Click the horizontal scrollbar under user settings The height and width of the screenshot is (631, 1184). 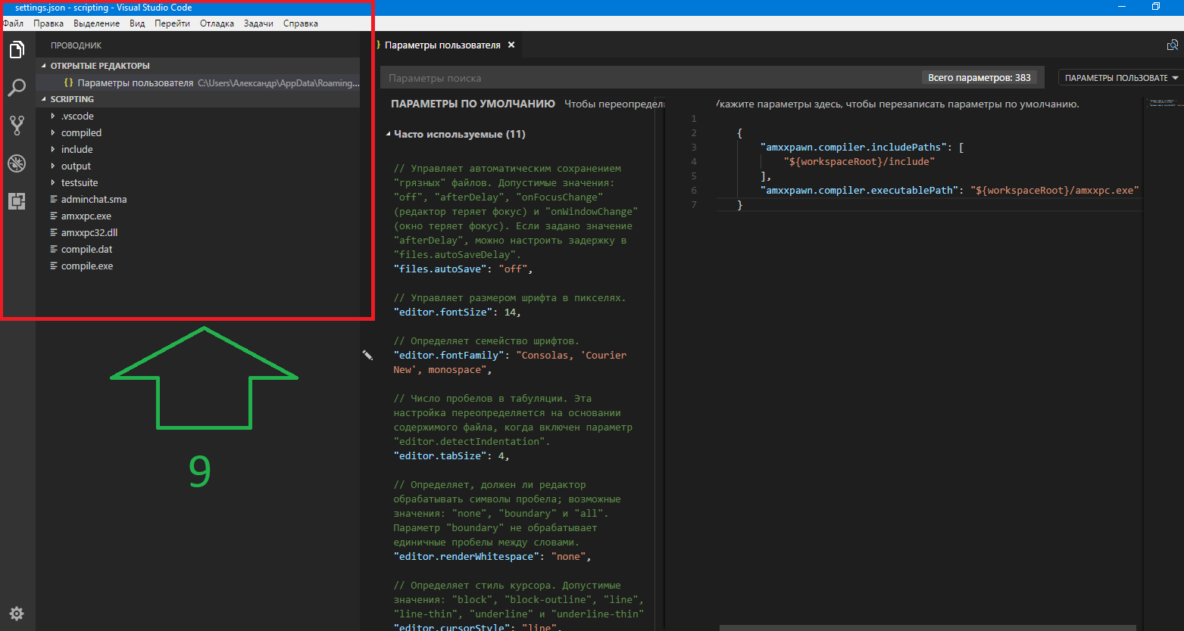pos(927,627)
